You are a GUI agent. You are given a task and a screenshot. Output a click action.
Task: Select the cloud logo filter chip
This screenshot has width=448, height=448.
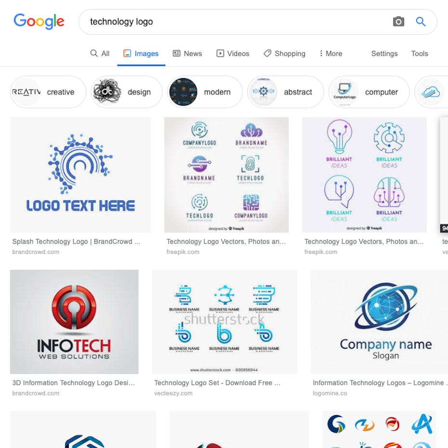[431, 92]
